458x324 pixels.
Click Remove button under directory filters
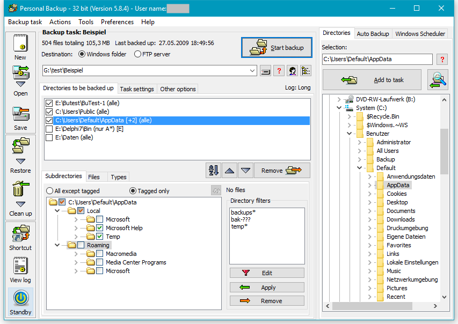[x=267, y=301]
